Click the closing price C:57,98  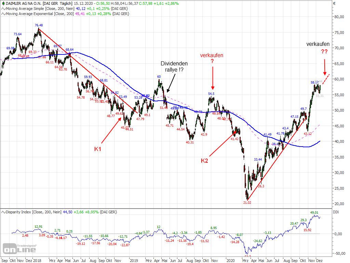click(x=145, y=3)
